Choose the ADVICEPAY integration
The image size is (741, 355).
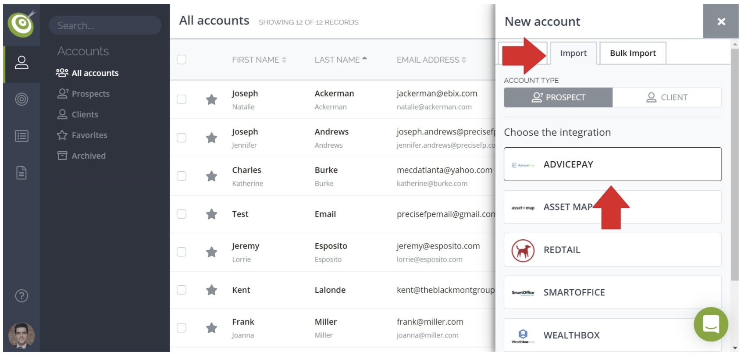point(612,164)
